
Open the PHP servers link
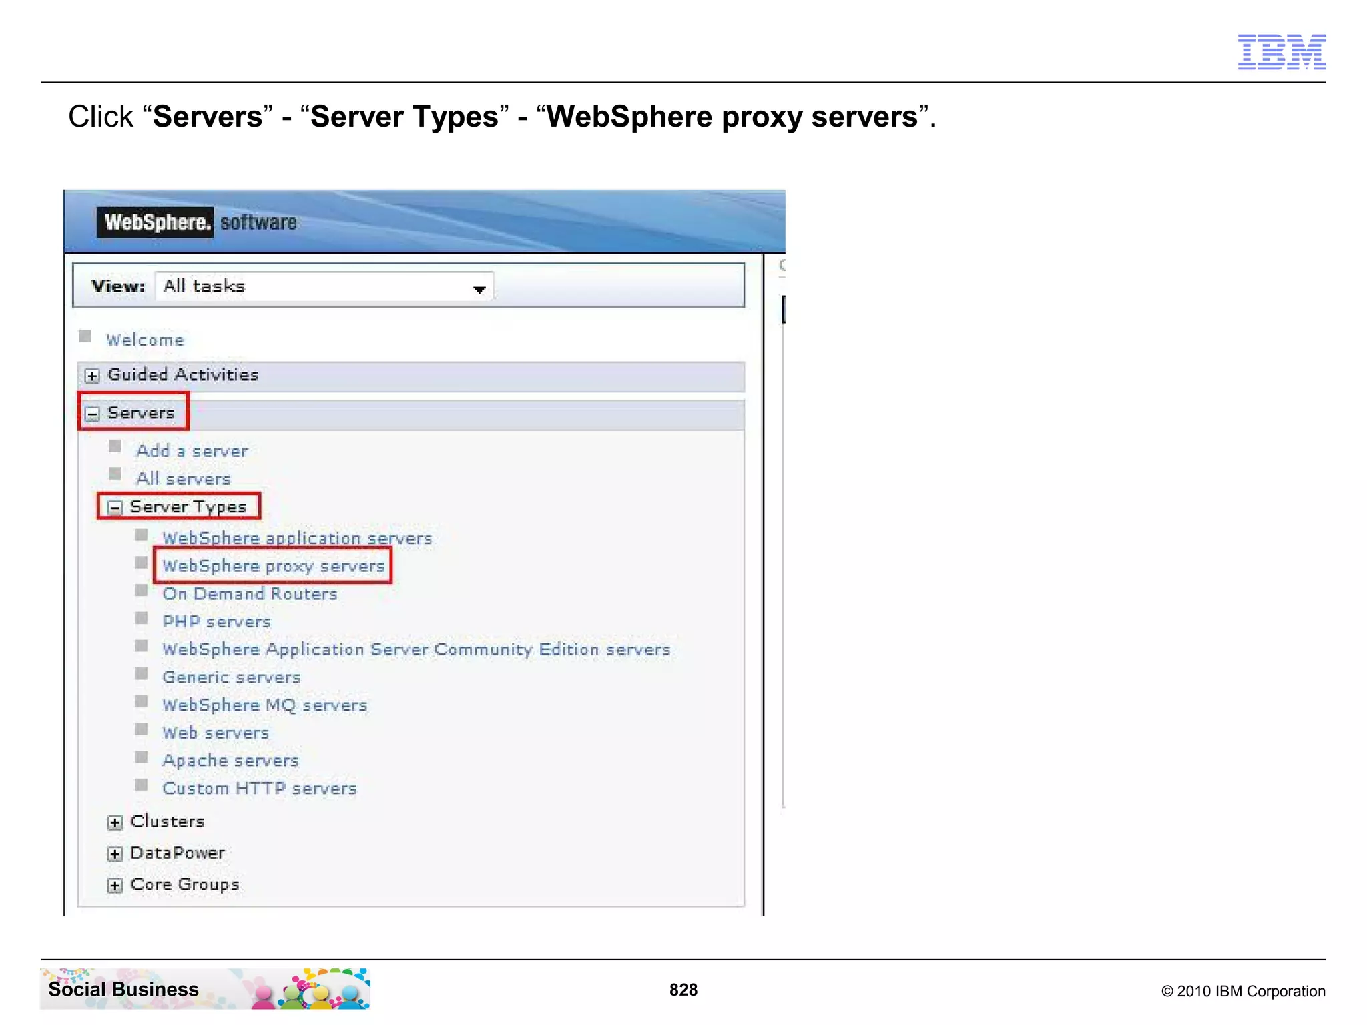[x=216, y=622]
